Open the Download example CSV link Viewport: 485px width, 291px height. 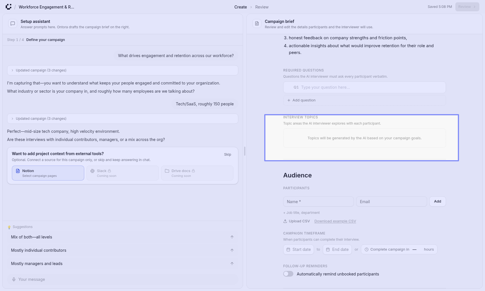[335, 221]
